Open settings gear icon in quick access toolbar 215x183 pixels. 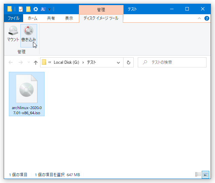[x=36, y=9]
